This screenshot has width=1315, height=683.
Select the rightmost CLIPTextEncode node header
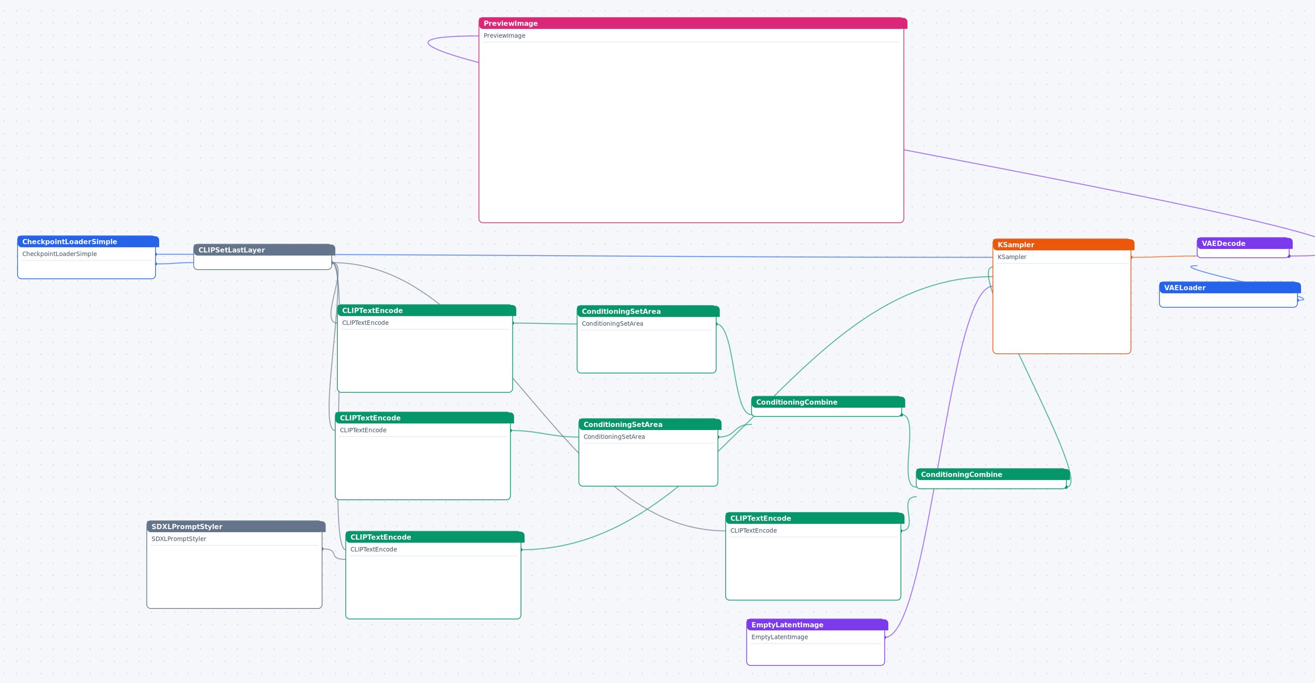(814, 518)
